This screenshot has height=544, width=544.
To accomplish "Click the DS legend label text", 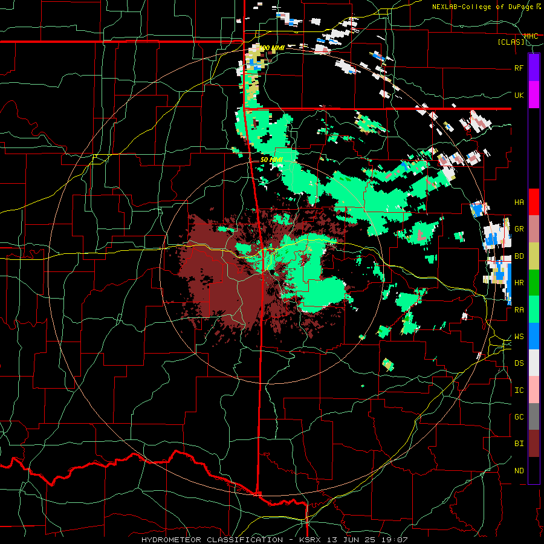I will pyautogui.click(x=519, y=363).
